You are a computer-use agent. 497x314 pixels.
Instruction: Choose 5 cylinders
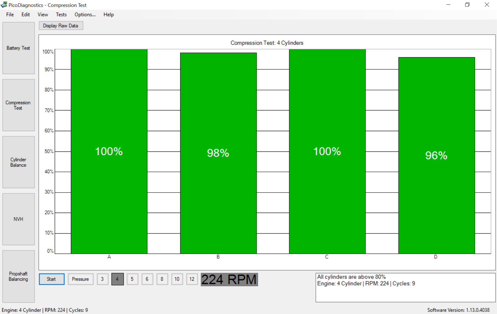click(x=132, y=279)
